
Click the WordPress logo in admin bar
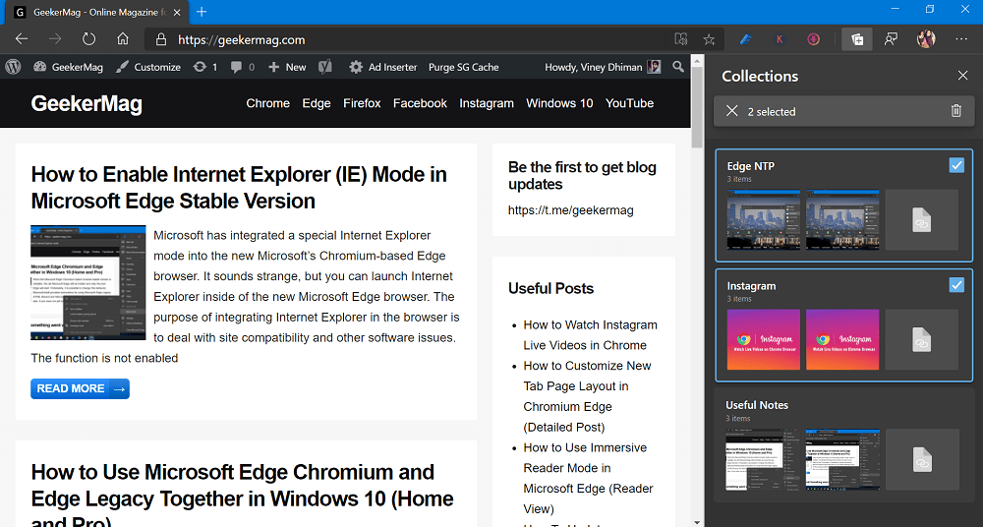point(13,67)
